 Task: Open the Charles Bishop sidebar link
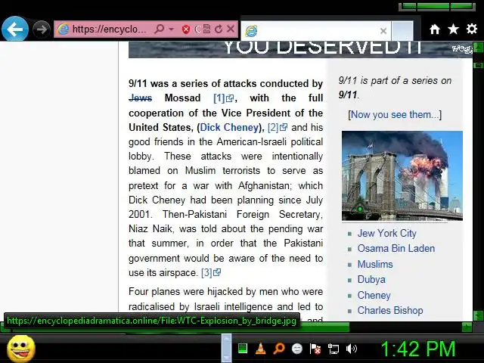coord(390,311)
